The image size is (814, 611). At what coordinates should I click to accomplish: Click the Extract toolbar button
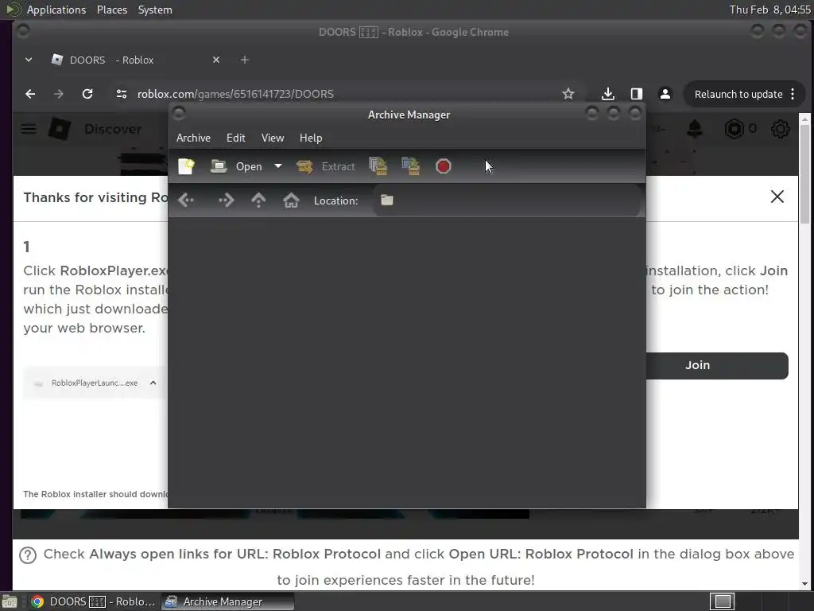325,166
